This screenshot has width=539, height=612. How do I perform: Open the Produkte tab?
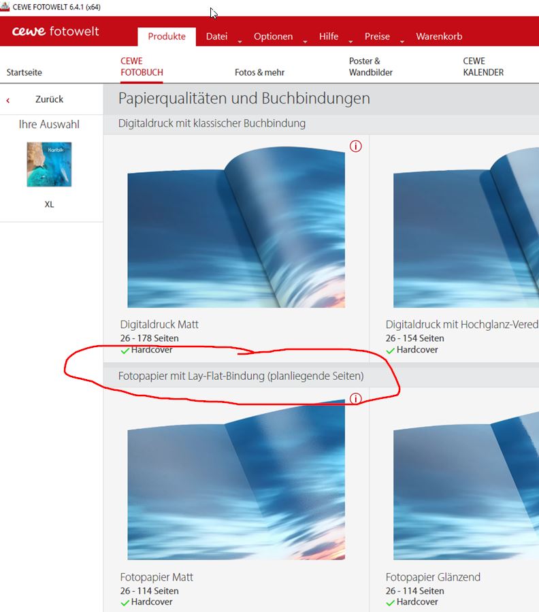tap(167, 36)
